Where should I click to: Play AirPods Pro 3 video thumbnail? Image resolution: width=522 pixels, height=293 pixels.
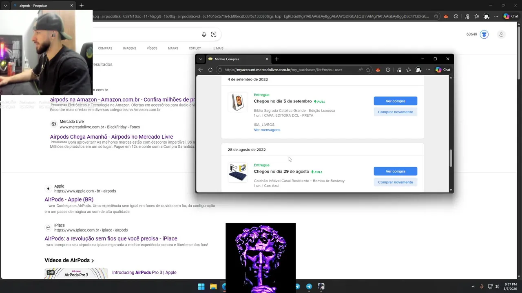[76, 273]
